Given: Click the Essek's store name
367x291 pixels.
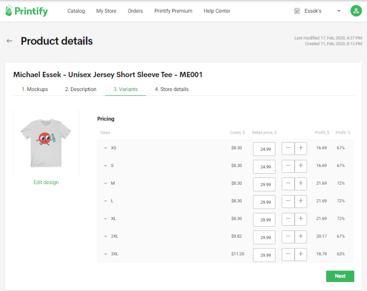Looking at the screenshot, I should coord(313,11).
